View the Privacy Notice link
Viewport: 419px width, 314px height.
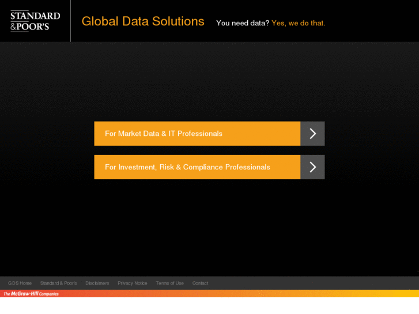[133, 283]
